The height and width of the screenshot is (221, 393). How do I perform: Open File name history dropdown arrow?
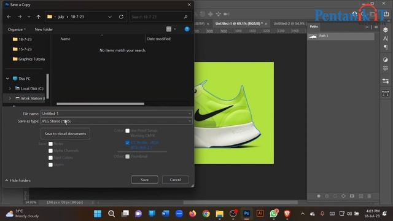point(190,114)
